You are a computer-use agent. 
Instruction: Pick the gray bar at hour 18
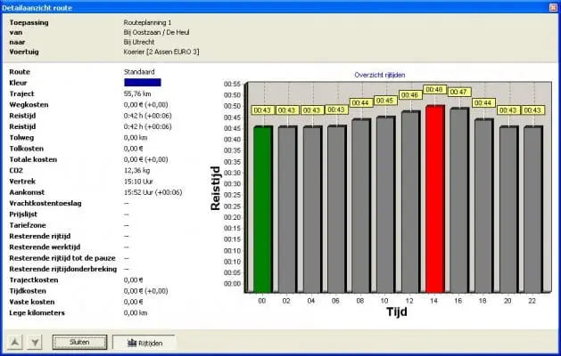[x=483, y=206]
